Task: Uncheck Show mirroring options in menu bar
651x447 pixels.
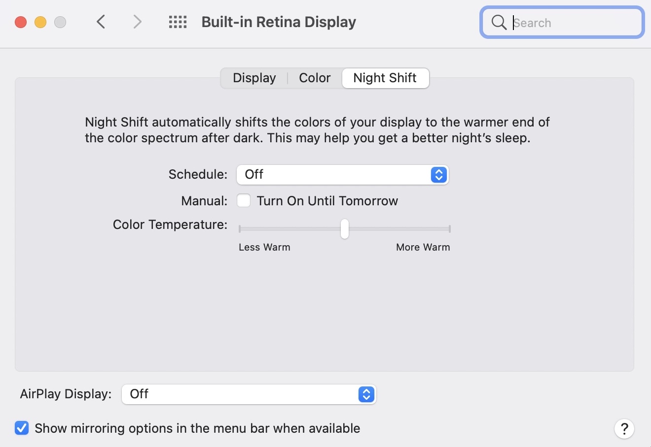Action: coord(22,428)
